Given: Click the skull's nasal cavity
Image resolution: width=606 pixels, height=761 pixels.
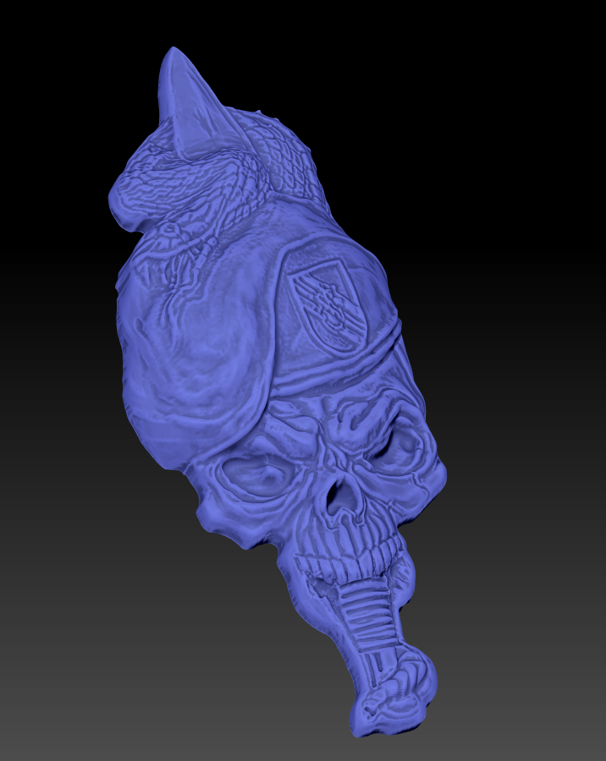Looking at the screenshot, I should point(344,496).
